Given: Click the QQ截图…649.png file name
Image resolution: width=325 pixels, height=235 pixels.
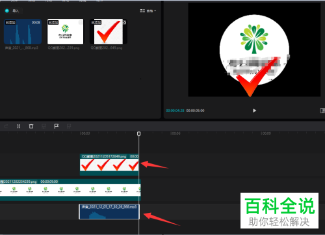Looking at the screenshot, I should [107, 48].
